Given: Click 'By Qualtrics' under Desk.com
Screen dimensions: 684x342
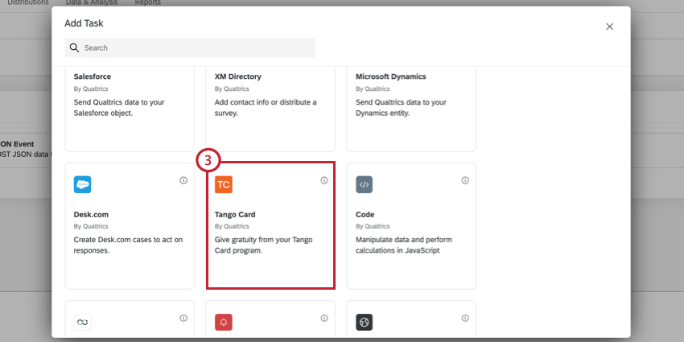Looking at the screenshot, I should [91, 226].
